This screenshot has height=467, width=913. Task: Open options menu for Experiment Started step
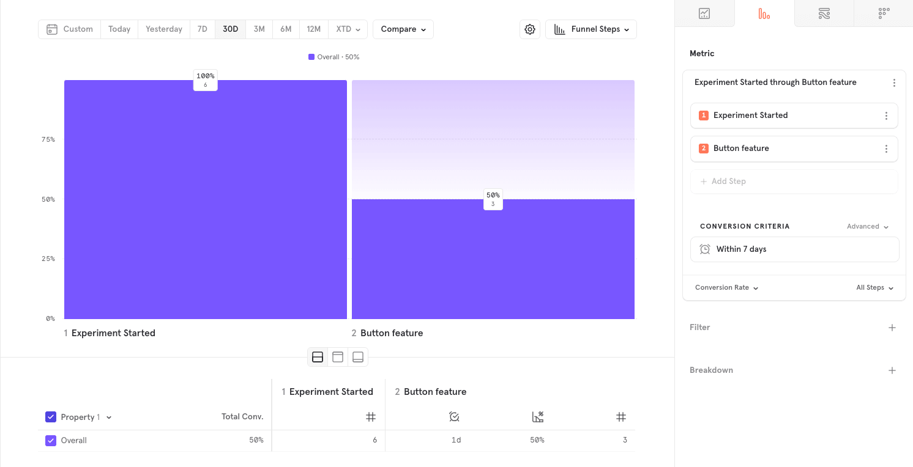tap(886, 116)
